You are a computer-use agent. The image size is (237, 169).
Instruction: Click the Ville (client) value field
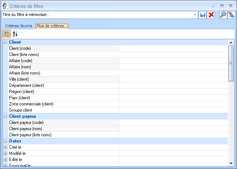[173, 79]
